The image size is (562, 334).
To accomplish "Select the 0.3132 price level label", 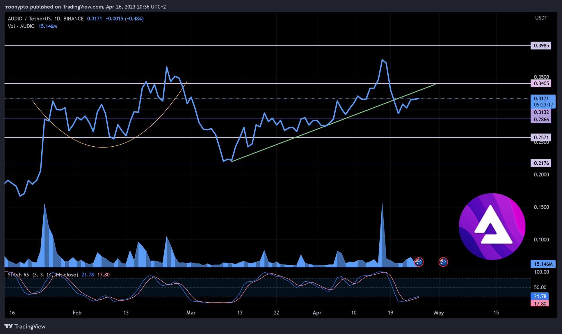I will (x=541, y=112).
